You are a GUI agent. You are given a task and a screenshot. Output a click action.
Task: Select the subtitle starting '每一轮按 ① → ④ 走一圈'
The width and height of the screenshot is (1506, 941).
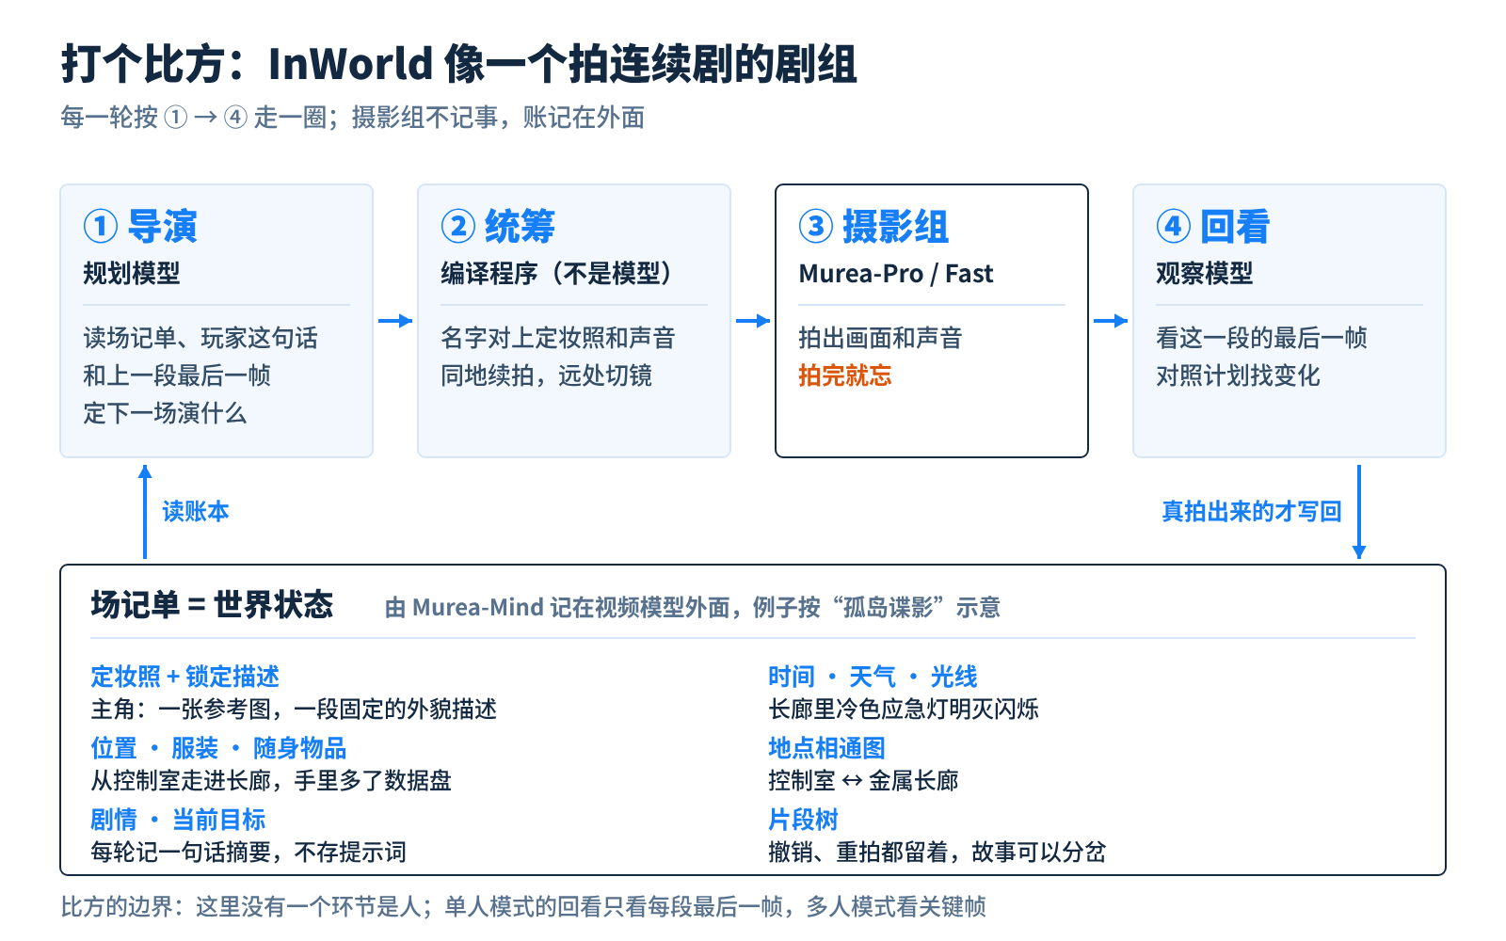click(352, 118)
